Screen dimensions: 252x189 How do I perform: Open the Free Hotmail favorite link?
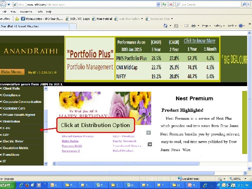click(102, 19)
